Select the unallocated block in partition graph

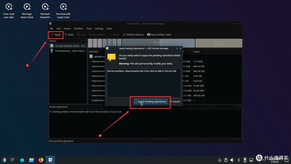click(x=219, y=43)
